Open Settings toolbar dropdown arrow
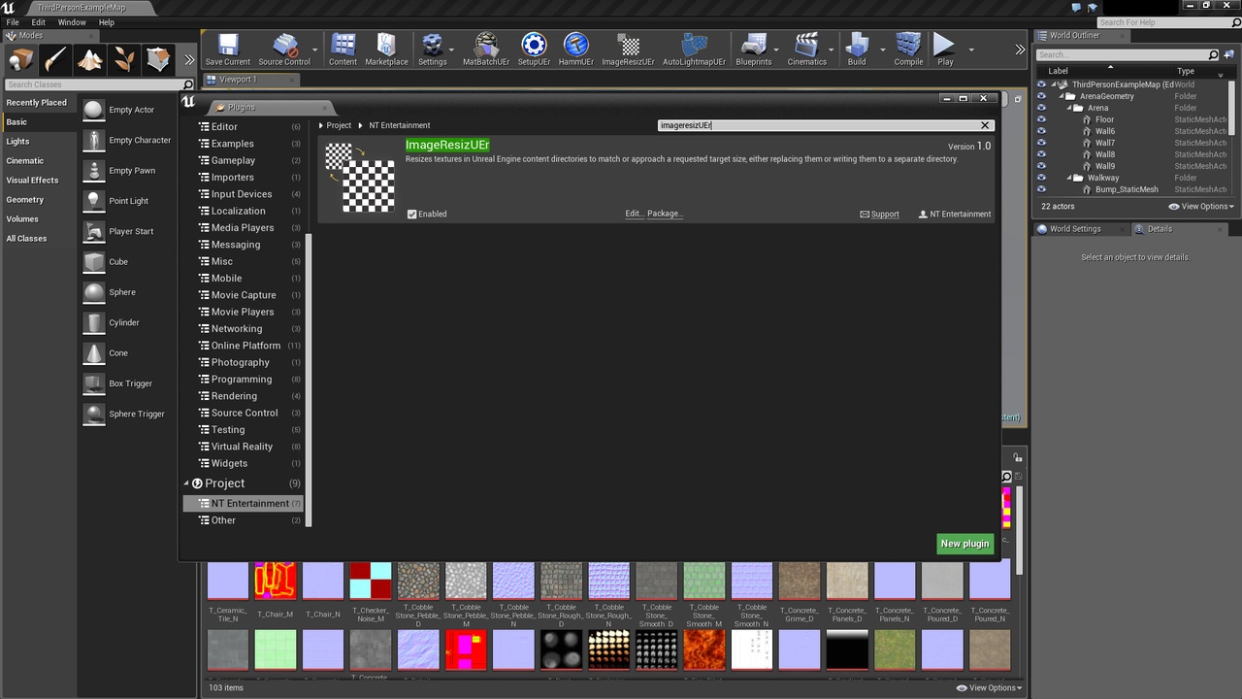 (452, 50)
